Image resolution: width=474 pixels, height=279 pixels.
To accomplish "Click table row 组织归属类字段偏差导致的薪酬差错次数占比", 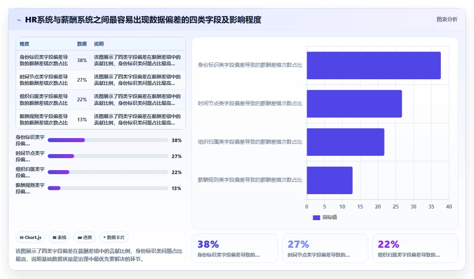I will pyautogui.click(x=101, y=99).
